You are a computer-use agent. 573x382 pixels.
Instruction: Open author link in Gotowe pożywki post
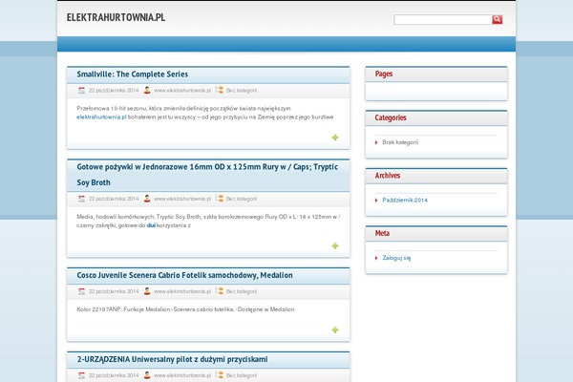point(182,199)
